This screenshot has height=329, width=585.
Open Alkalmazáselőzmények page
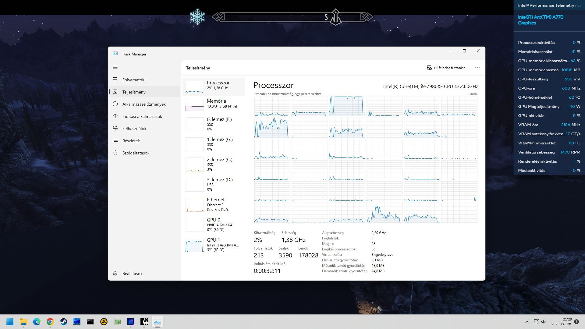(x=144, y=104)
